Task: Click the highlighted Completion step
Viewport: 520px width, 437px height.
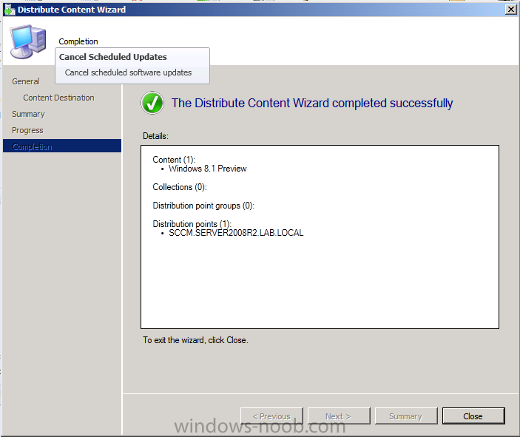Action: [x=33, y=146]
